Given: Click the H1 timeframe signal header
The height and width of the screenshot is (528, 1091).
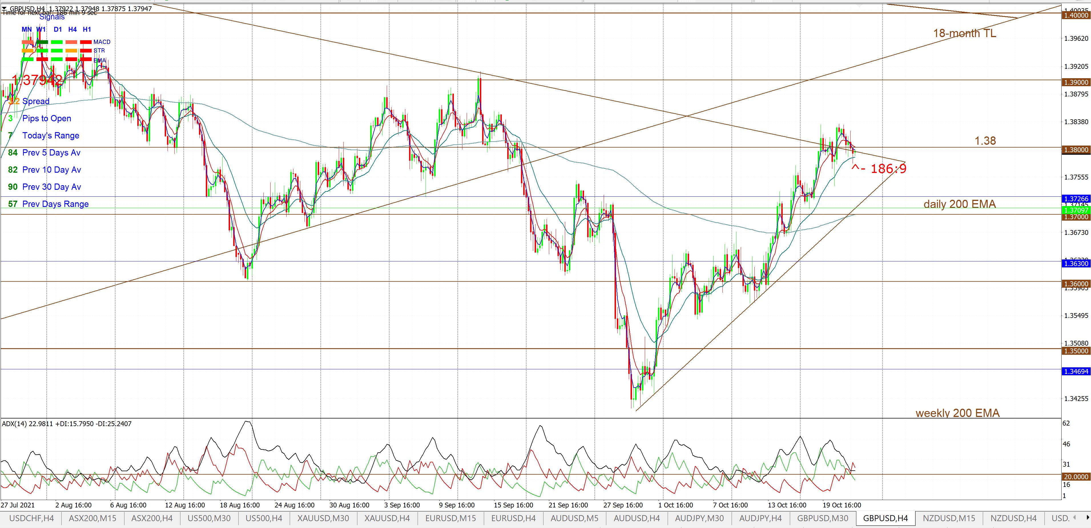Looking at the screenshot, I should coord(87,29).
